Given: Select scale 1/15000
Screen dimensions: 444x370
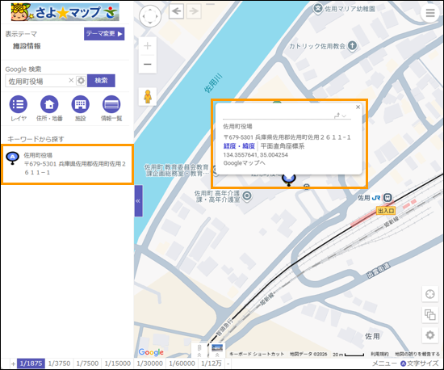Looking at the screenshot, I should tap(118, 364).
